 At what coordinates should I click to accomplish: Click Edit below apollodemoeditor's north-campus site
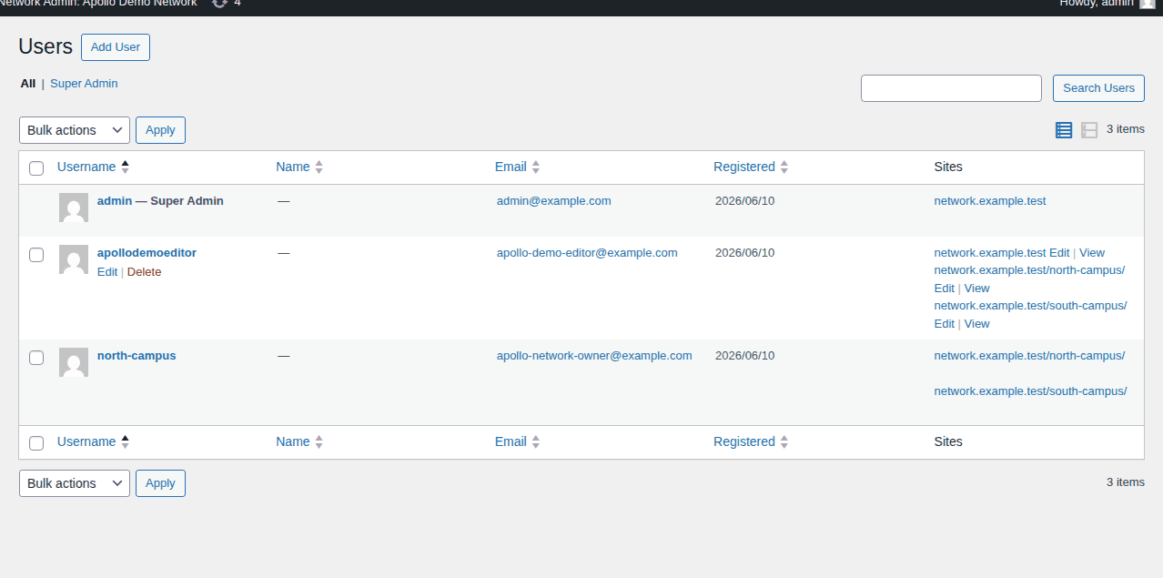pos(945,289)
